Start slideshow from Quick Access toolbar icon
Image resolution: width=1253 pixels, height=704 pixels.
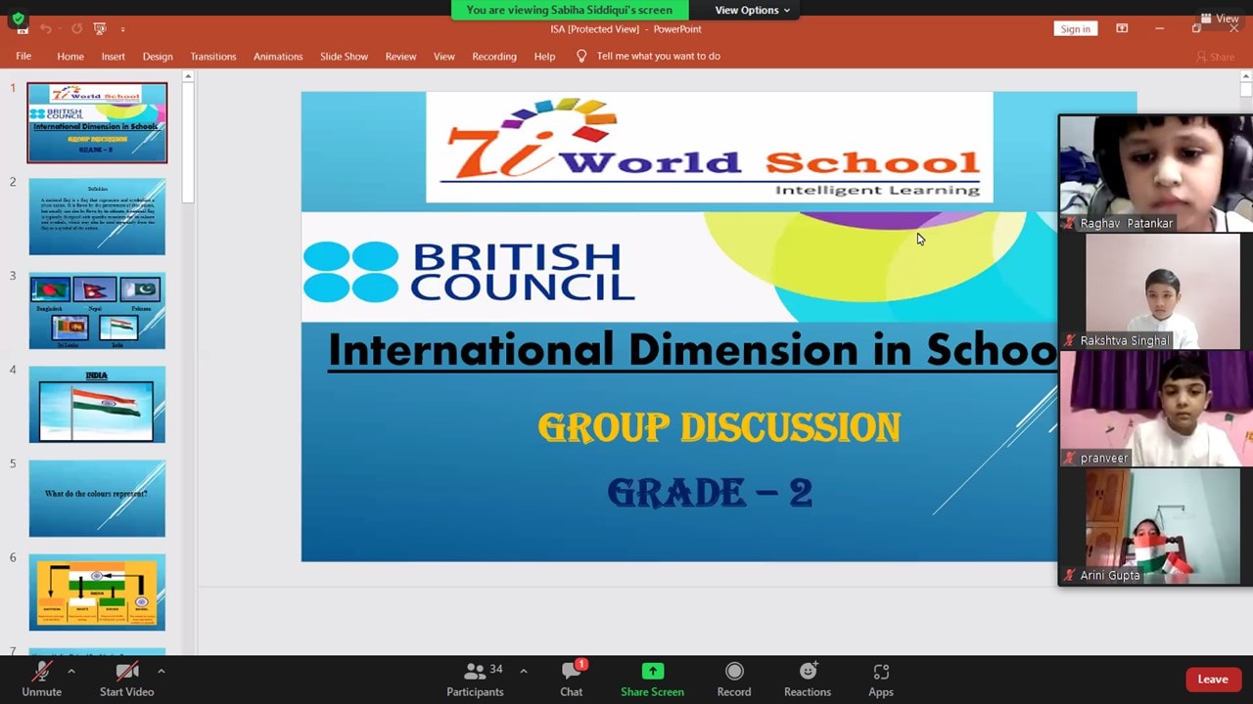pyautogui.click(x=99, y=29)
